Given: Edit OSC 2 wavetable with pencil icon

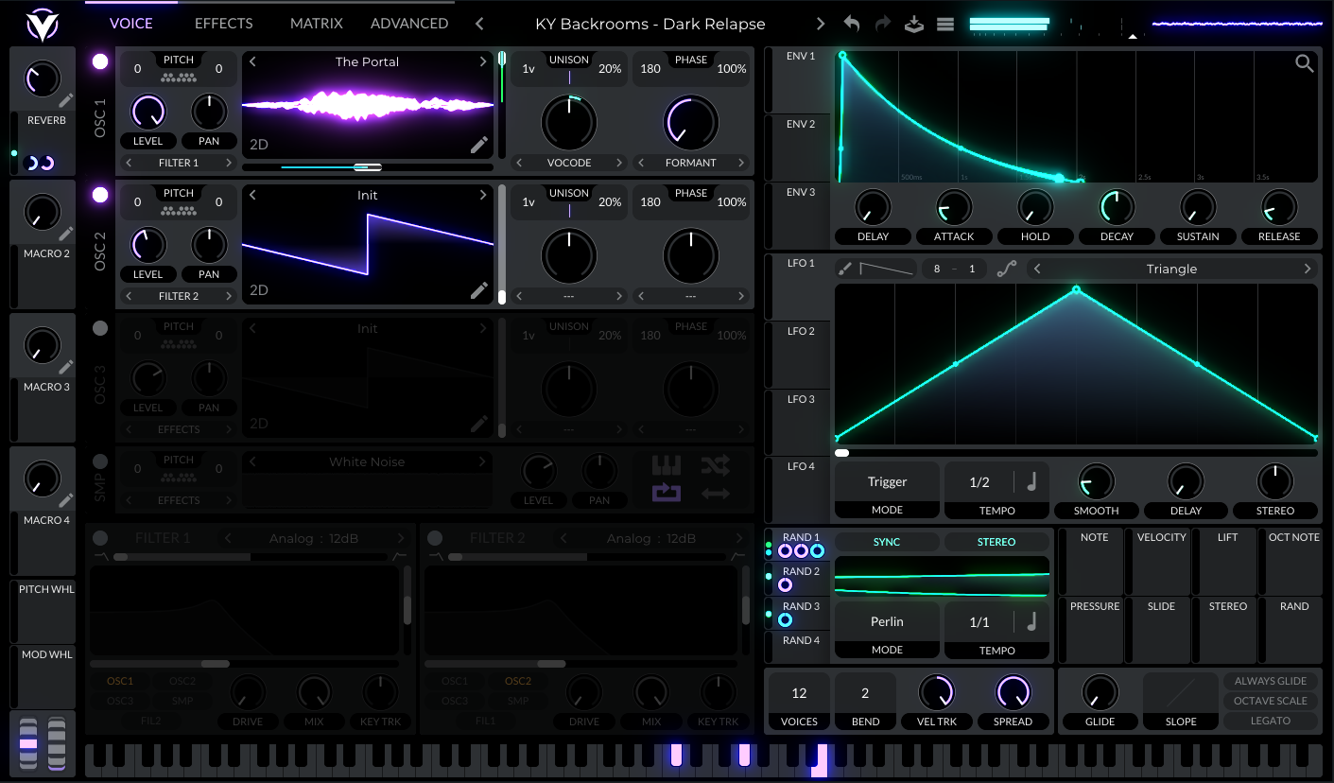Looking at the screenshot, I should click(479, 290).
